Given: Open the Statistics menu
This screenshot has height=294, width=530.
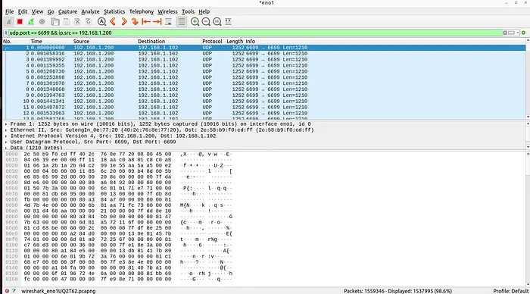Looking at the screenshot, I should (x=114, y=11).
